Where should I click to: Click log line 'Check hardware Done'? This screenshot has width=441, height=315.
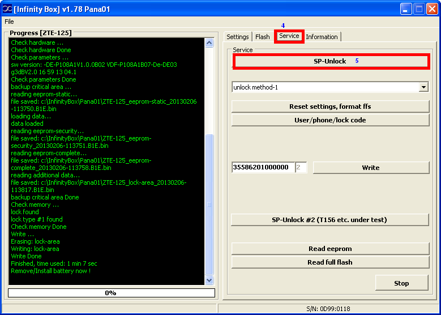point(41,50)
